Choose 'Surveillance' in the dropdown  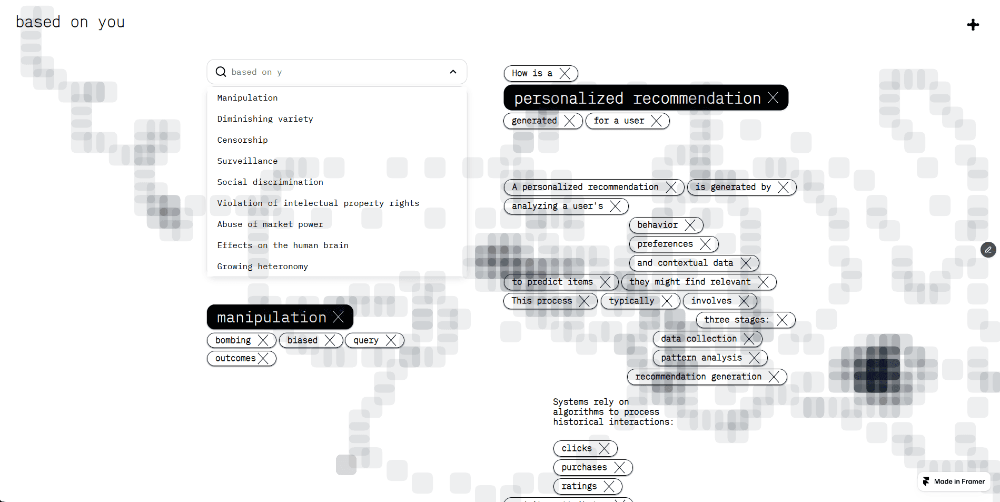336,161
